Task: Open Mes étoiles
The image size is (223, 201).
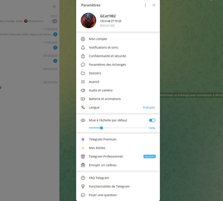Action: click(x=118, y=148)
